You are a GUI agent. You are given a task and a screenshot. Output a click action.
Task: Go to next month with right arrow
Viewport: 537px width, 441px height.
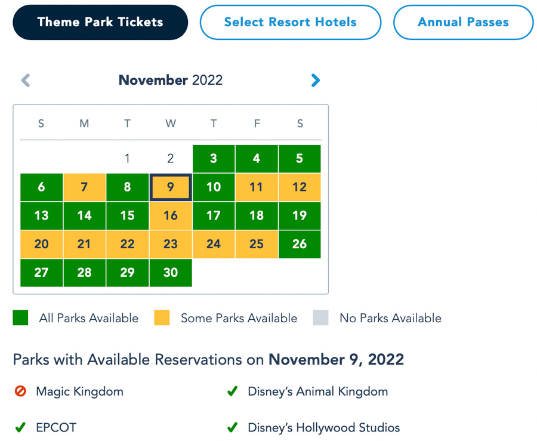tap(316, 80)
